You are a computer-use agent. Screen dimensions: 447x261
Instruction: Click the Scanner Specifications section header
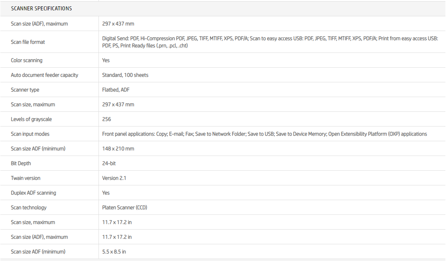[x=41, y=8]
